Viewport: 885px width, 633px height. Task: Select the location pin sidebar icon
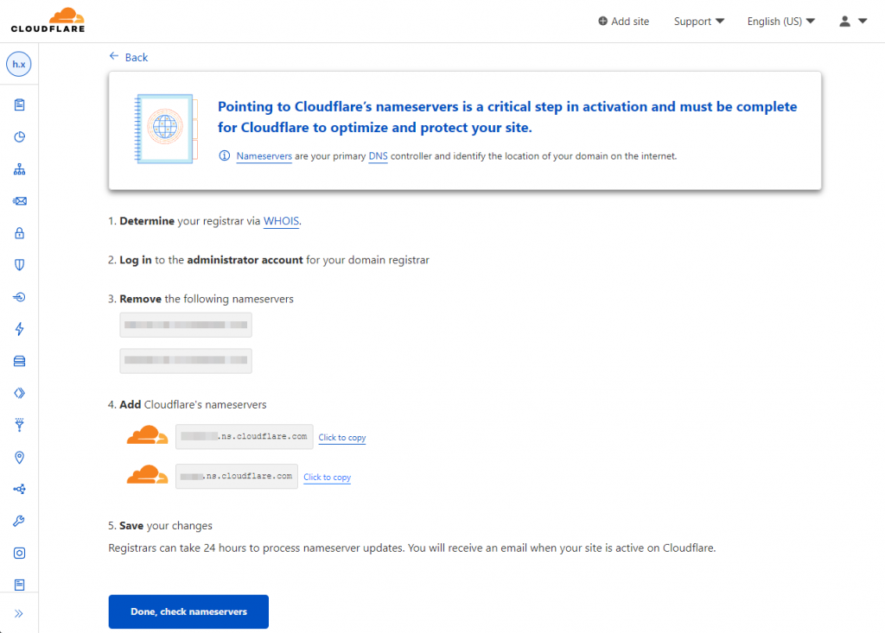18,456
